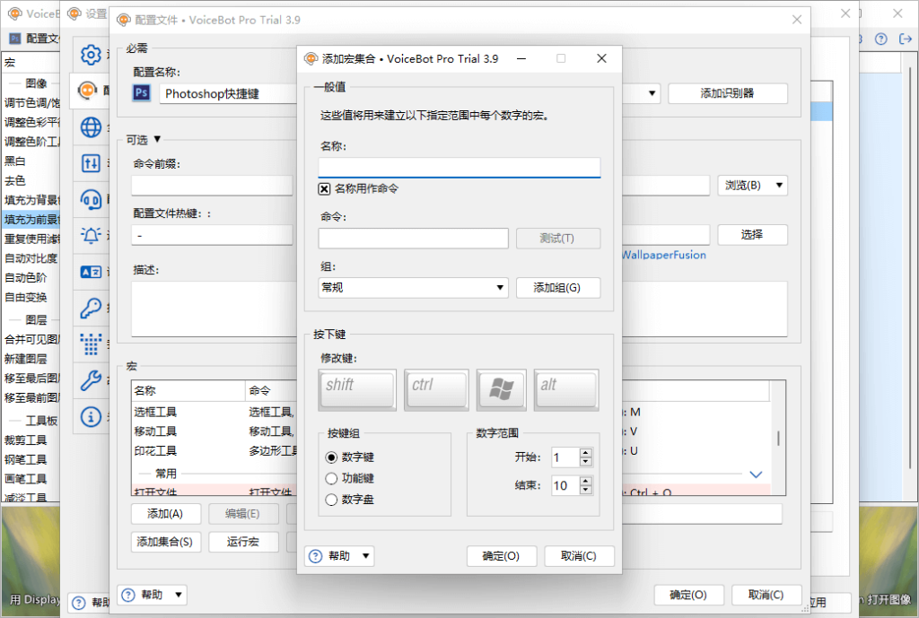Click the VoiceBot logo in 配置文件 title bar
This screenshot has height=618, width=919.
124,20
